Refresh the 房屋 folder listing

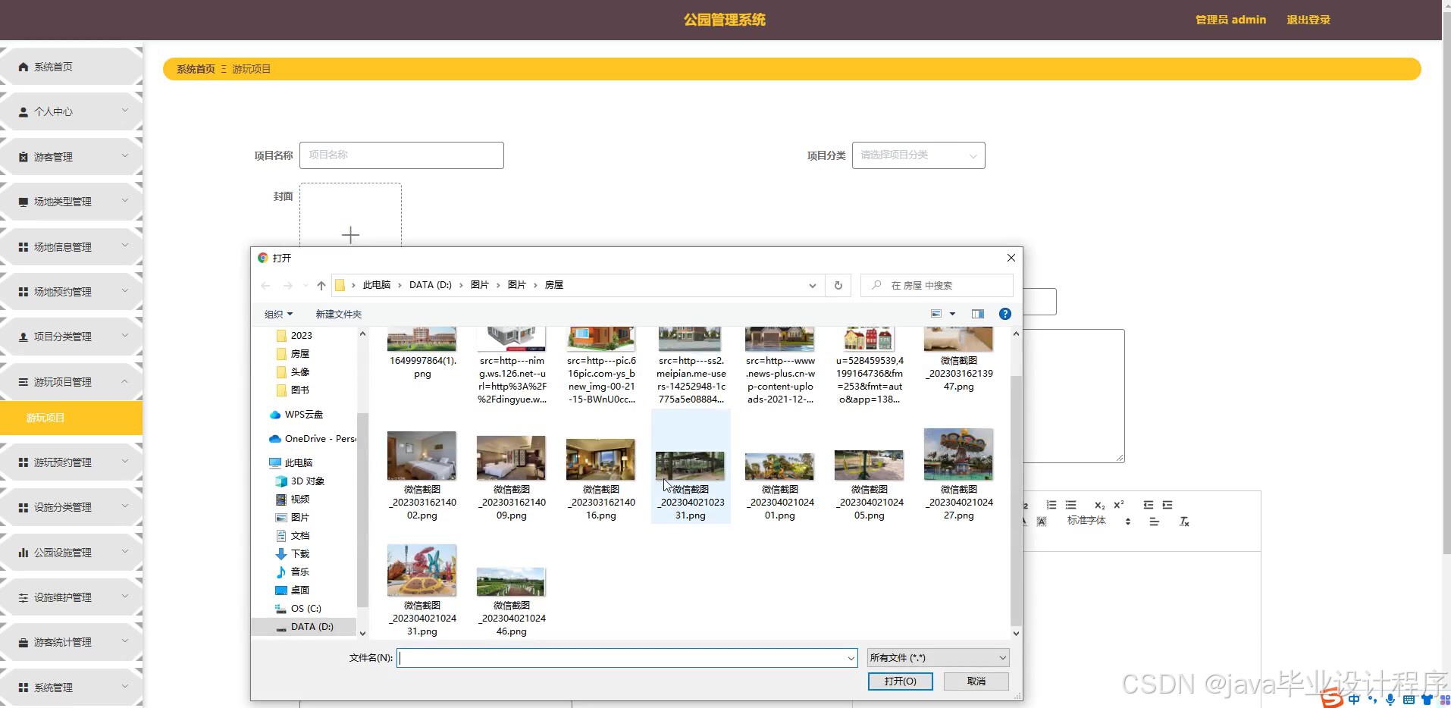coord(838,286)
